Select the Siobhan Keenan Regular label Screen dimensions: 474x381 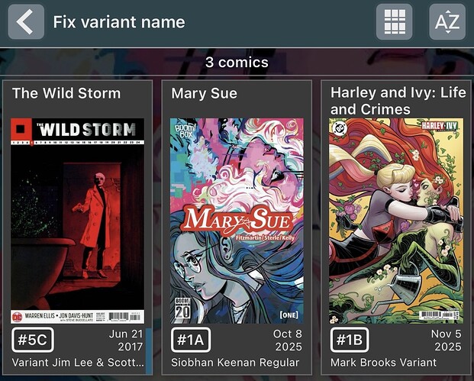(x=235, y=362)
